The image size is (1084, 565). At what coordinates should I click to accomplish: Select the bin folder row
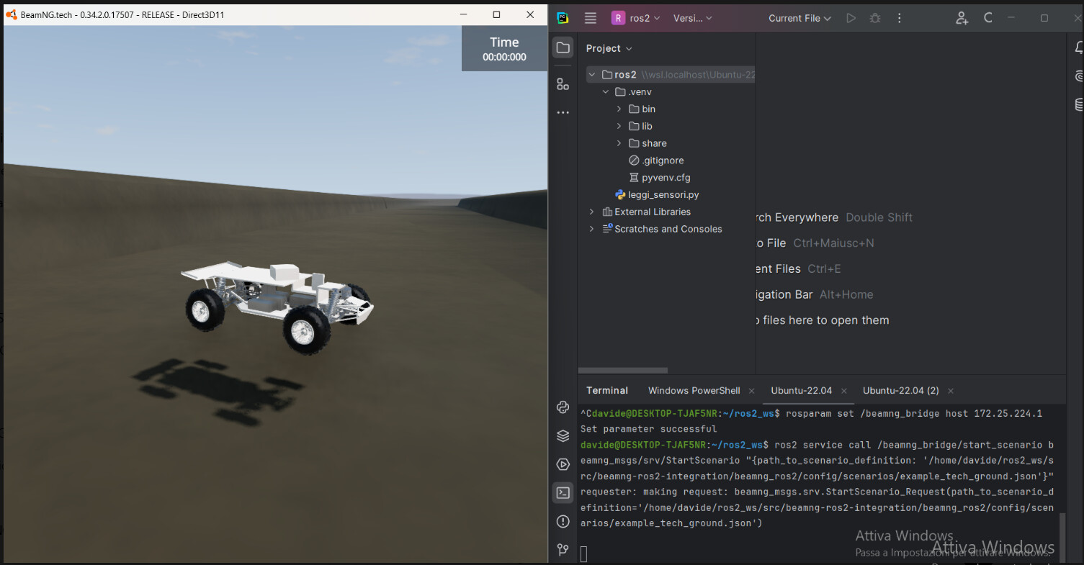tap(666, 109)
